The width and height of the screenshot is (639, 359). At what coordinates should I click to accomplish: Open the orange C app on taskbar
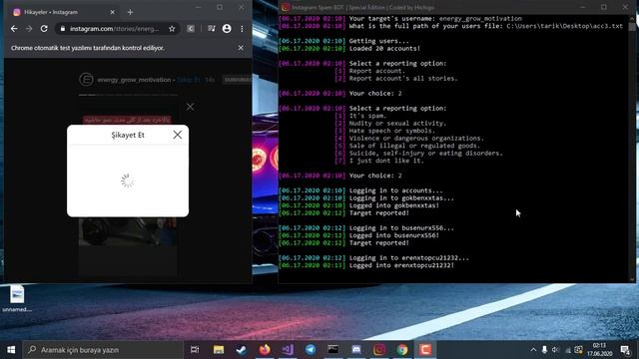click(x=425, y=350)
